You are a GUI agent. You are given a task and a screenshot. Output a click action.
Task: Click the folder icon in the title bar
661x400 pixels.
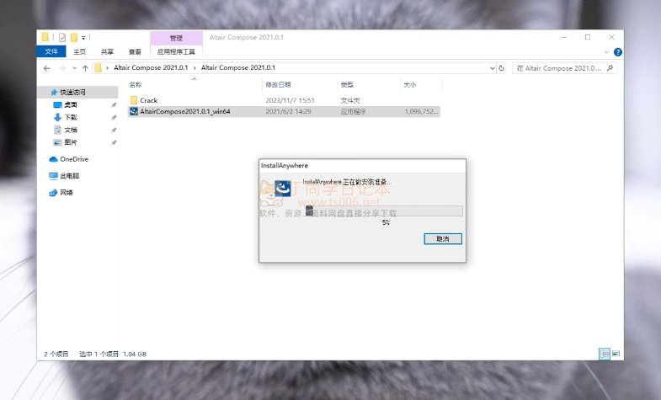[45, 37]
